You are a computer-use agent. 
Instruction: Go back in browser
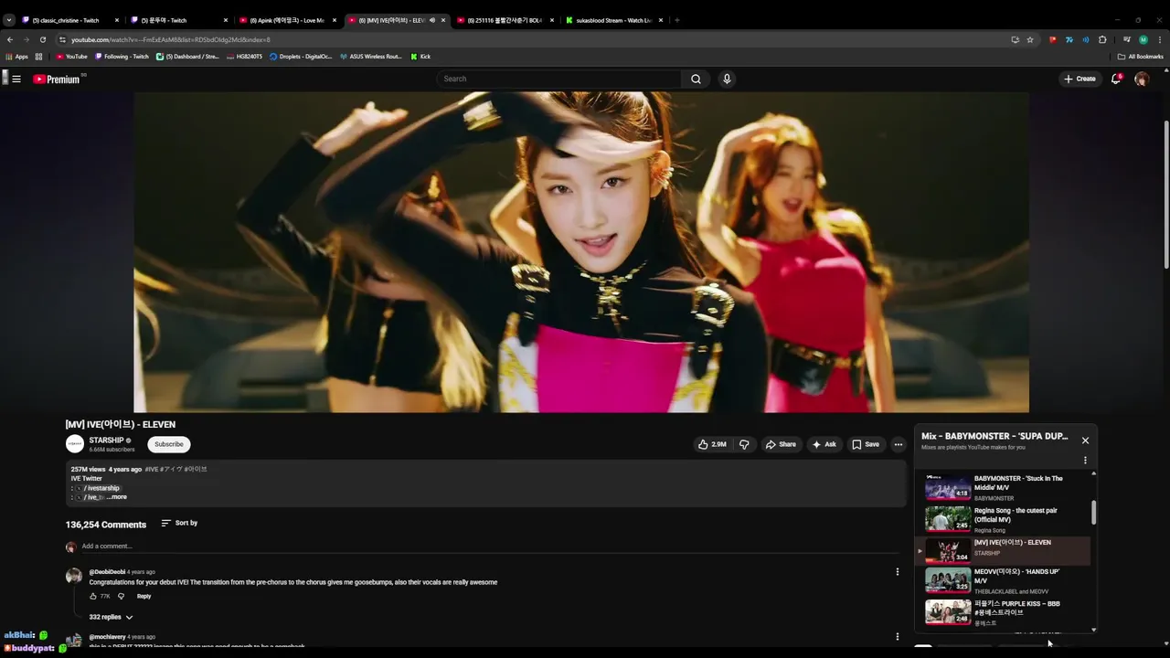10,39
